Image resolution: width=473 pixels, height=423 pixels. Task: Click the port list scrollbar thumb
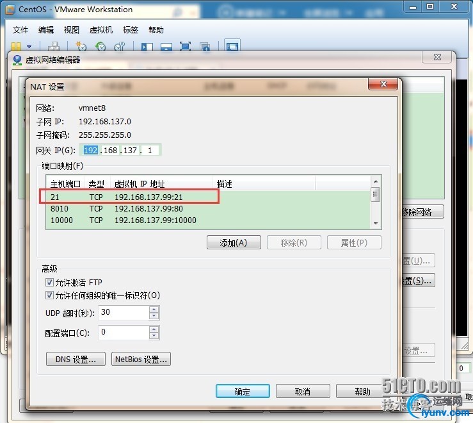(x=376, y=194)
